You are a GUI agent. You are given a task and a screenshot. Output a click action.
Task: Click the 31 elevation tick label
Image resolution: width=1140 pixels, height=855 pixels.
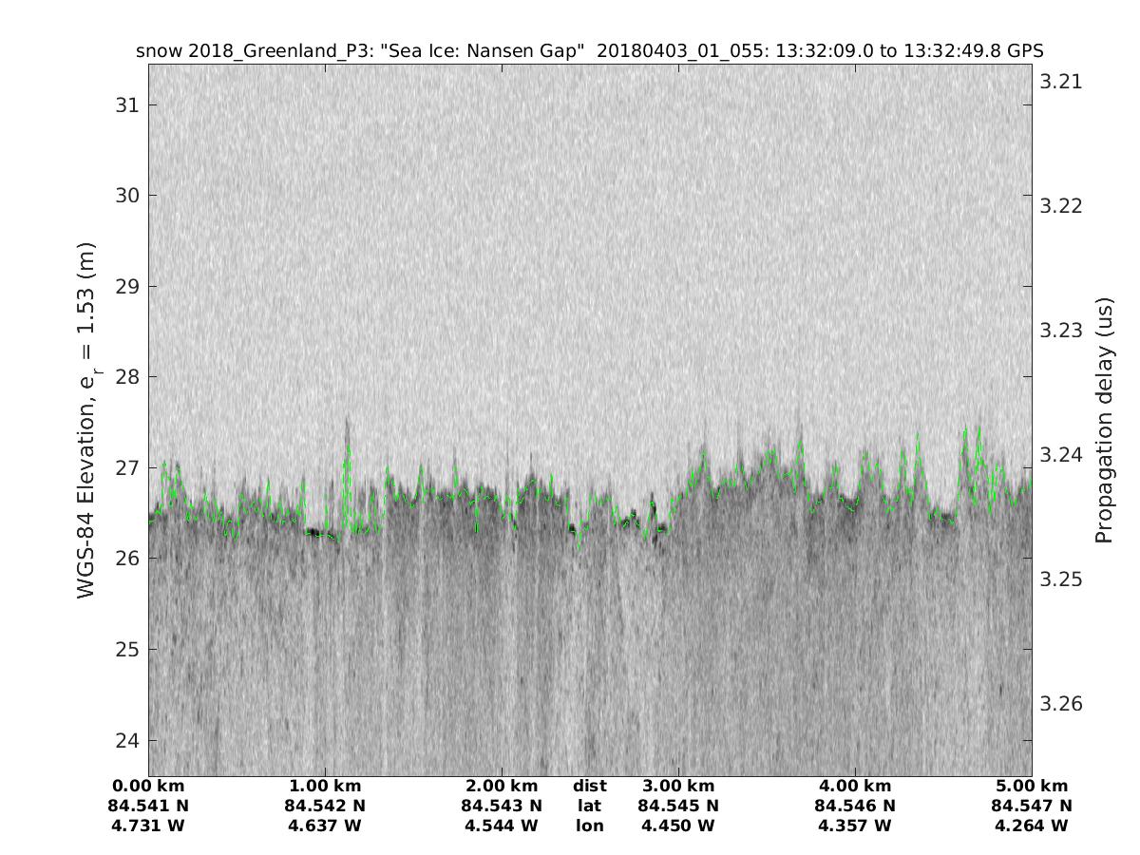tap(126, 104)
